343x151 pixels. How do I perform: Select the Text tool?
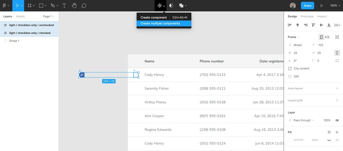click(x=64, y=6)
